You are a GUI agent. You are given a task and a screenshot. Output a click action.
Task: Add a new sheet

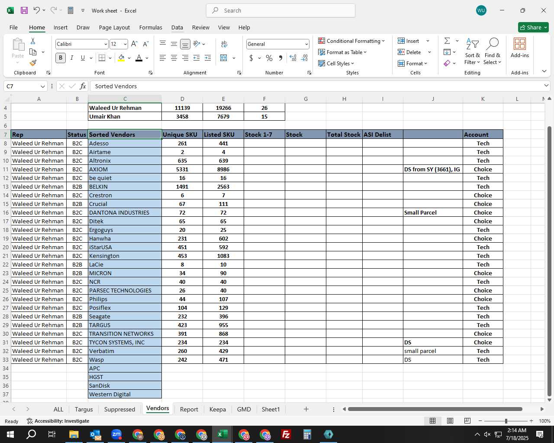point(306,409)
